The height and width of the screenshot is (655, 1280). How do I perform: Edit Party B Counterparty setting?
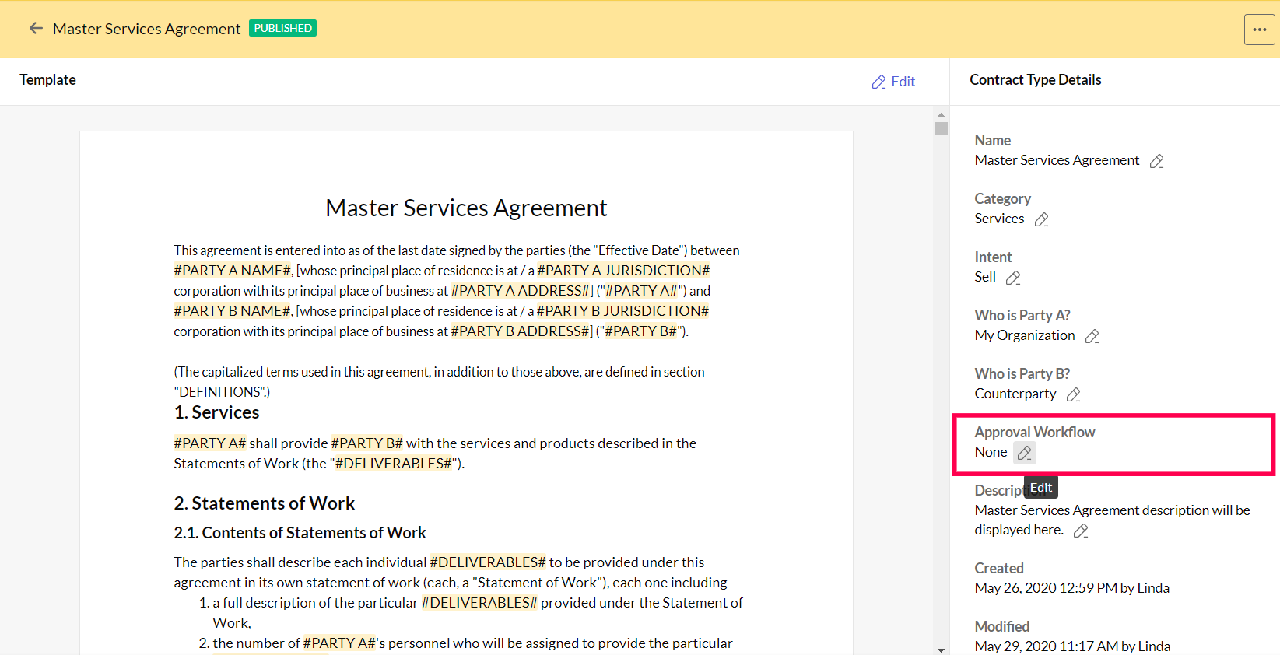pyautogui.click(x=1074, y=394)
